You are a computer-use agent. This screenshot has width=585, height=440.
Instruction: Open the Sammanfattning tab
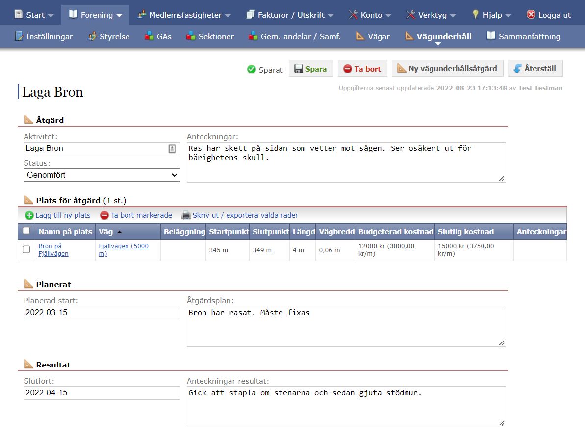pyautogui.click(x=523, y=36)
